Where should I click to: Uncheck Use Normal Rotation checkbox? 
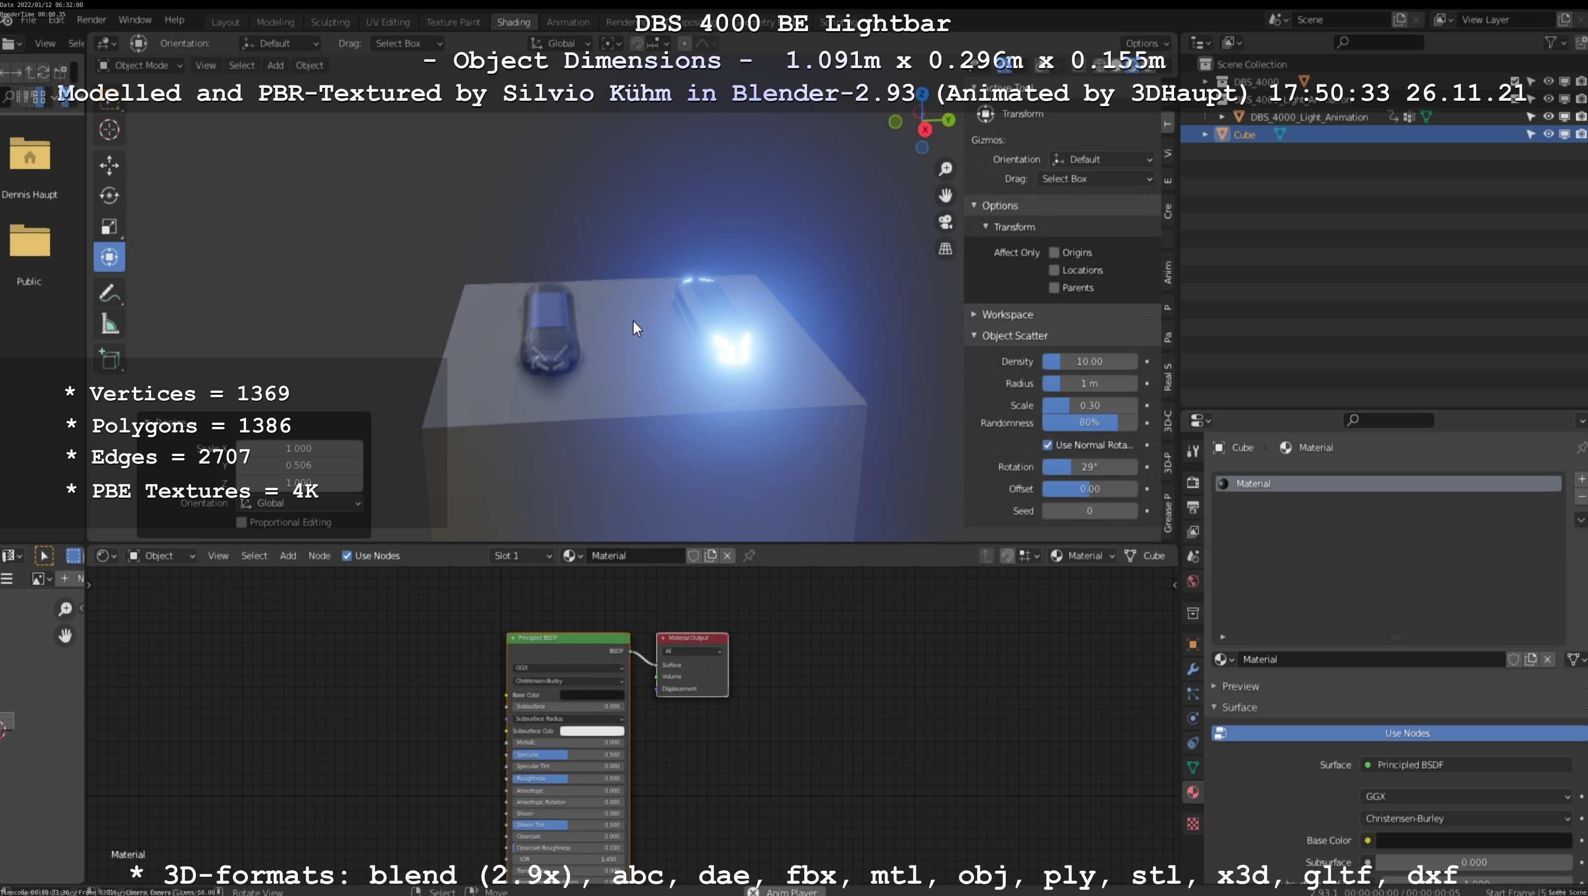coord(1047,445)
